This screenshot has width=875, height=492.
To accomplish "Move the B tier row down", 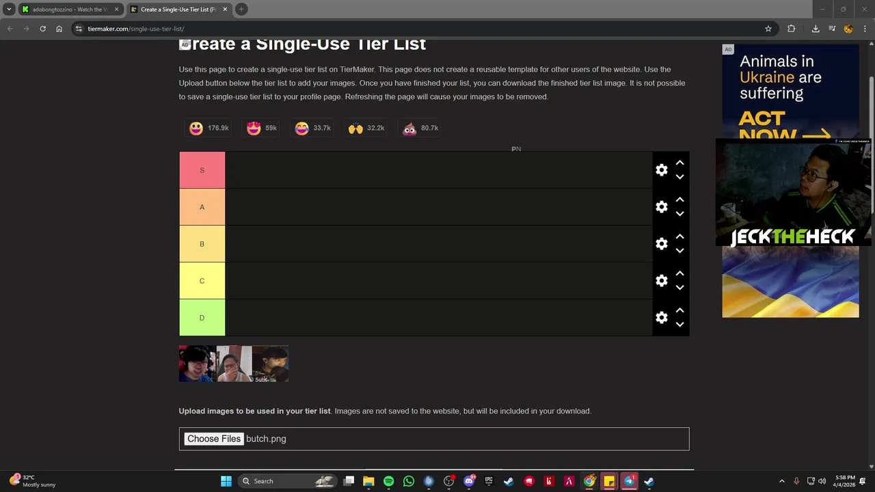I will point(679,251).
